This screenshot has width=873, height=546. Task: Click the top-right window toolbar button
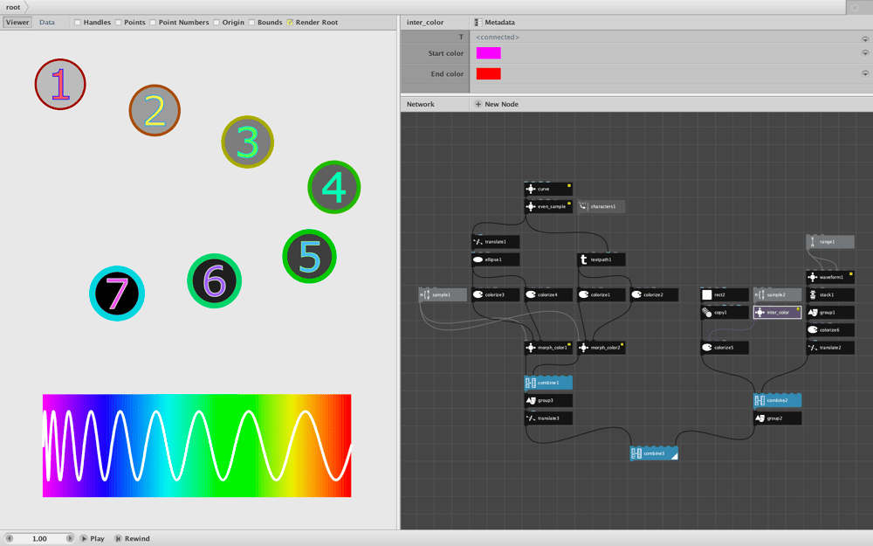(856, 7)
